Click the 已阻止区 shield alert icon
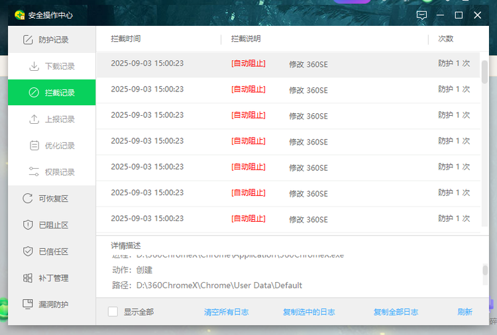 click(x=28, y=225)
